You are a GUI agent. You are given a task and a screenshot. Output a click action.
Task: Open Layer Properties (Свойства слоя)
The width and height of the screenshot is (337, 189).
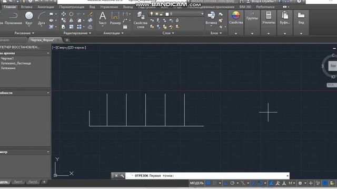coord(141,20)
